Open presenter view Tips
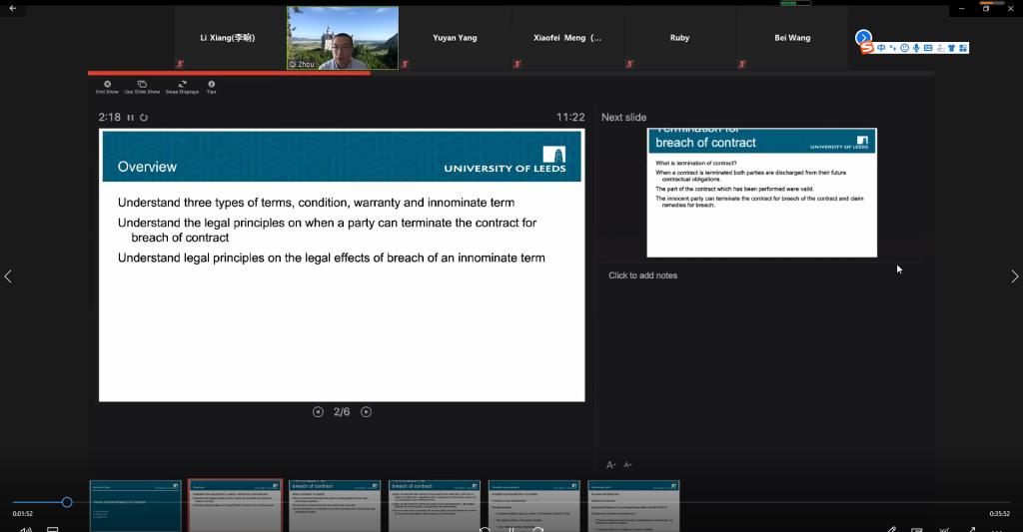The height and width of the screenshot is (532, 1023). pos(211,86)
